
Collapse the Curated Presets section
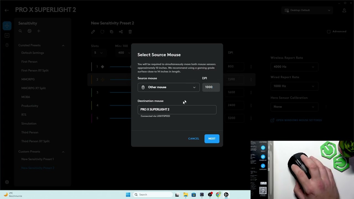coord(63,45)
